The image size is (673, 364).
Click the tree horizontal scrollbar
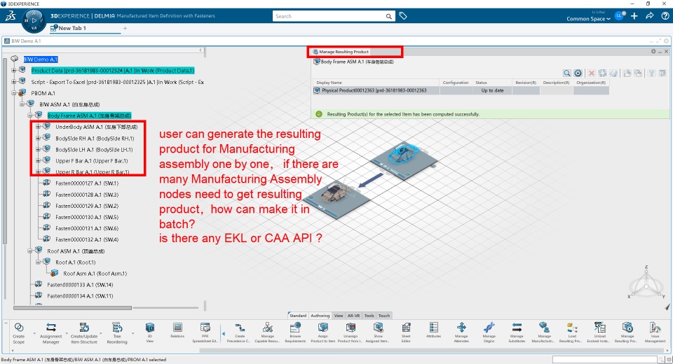(72, 308)
